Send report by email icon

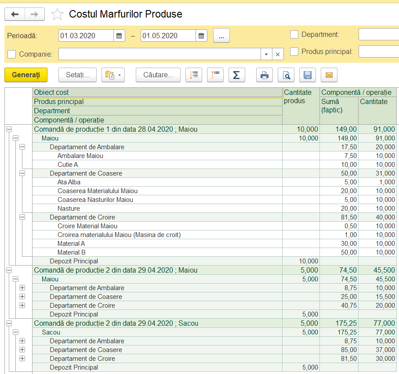[329, 75]
